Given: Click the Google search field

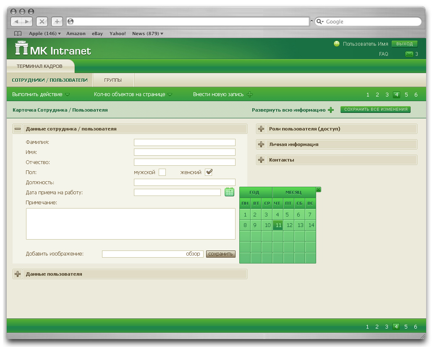Looking at the screenshot, I should [x=368, y=21].
